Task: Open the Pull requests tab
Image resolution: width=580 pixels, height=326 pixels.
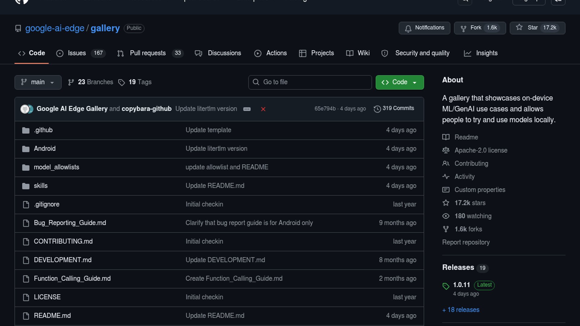Action: point(147,53)
